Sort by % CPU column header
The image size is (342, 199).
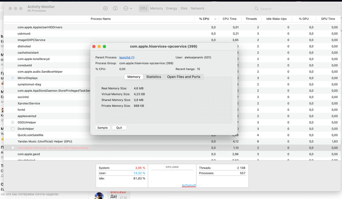[204, 19]
